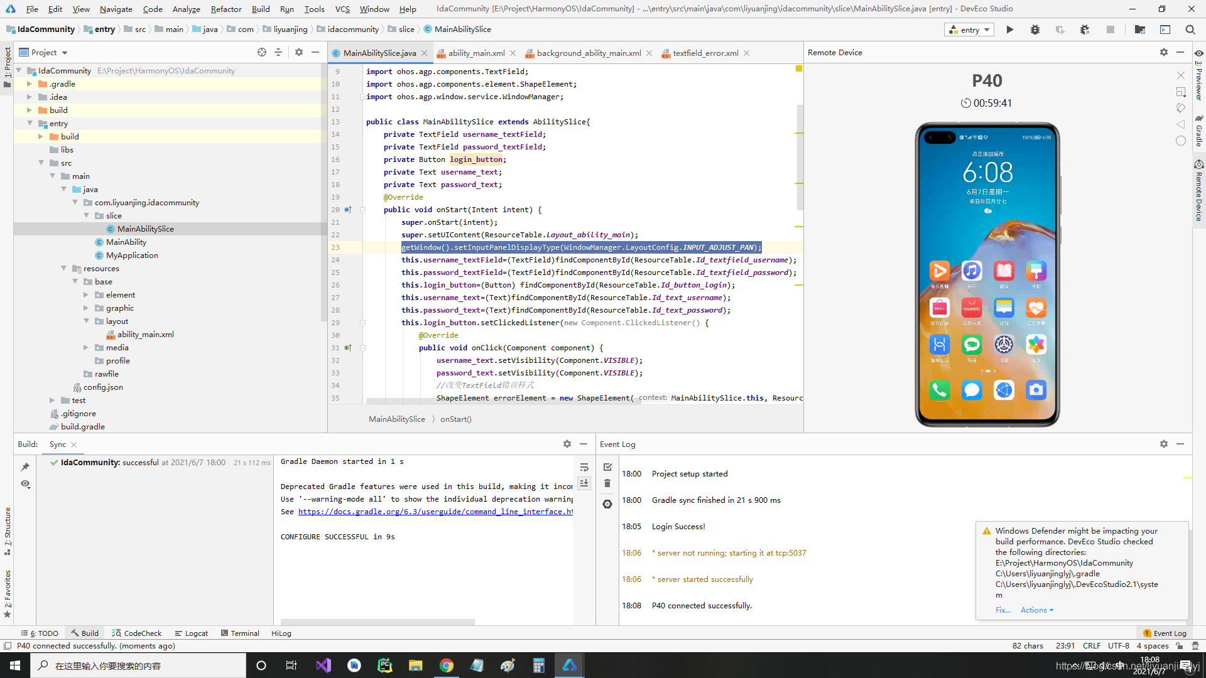1206x678 pixels.
Task: Clear Event Log with the trash icon
Action: pyautogui.click(x=607, y=483)
